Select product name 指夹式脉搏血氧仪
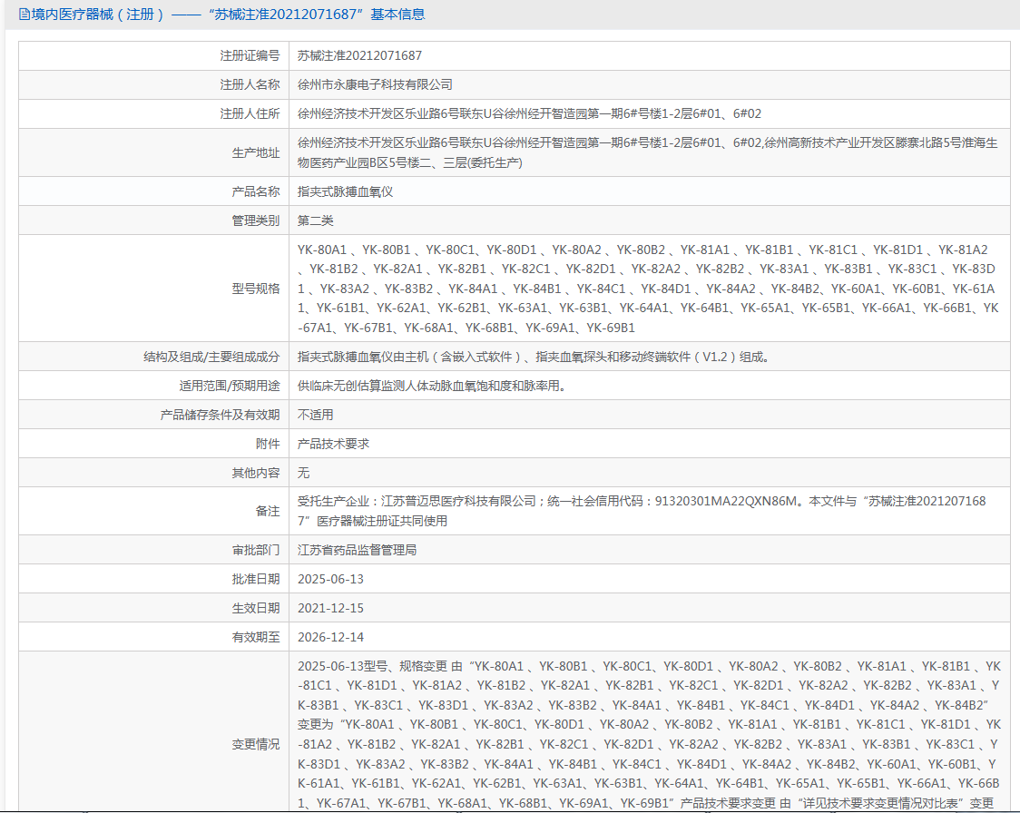The height and width of the screenshot is (813, 1020). (x=345, y=191)
